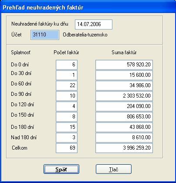Select total sum field 3 996 259.20
The image size is (176, 183).
click(x=124, y=148)
